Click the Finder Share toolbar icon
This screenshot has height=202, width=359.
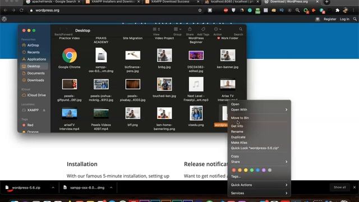point(190,29)
